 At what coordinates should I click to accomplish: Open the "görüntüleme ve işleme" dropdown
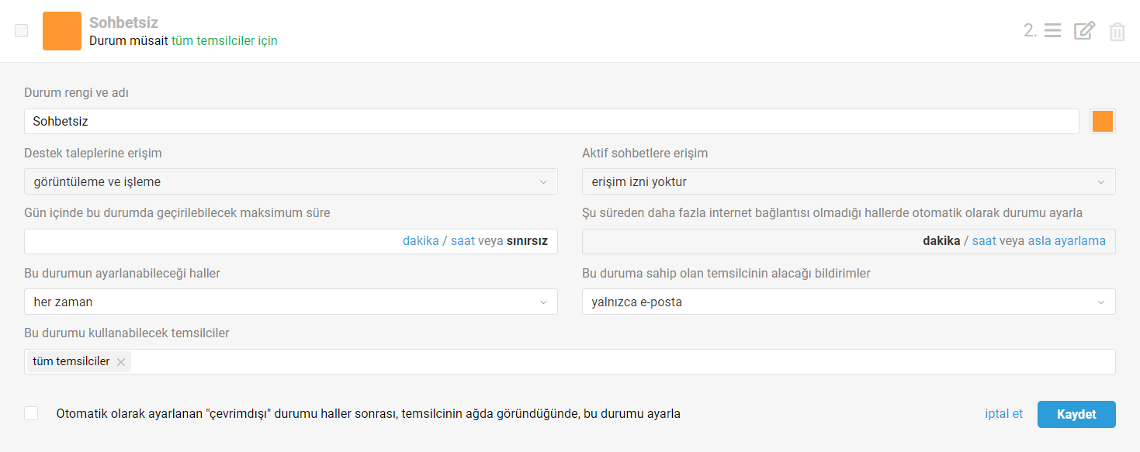tap(290, 182)
